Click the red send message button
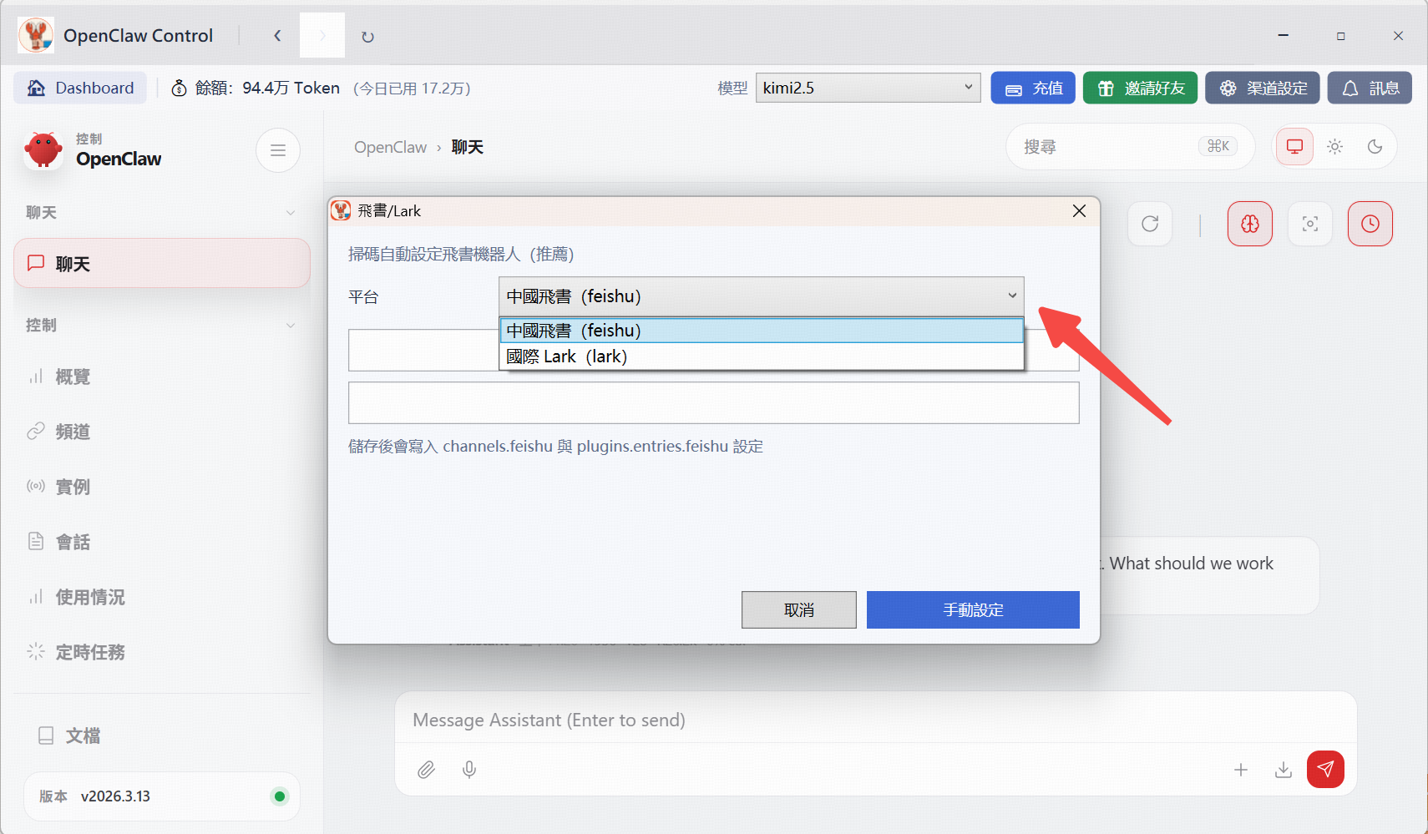1428x834 pixels. [1325, 769]
